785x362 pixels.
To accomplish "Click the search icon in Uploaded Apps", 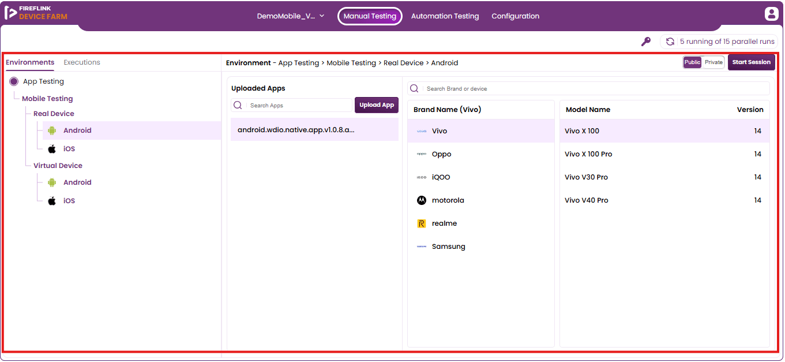I will (x=238, y=105).
